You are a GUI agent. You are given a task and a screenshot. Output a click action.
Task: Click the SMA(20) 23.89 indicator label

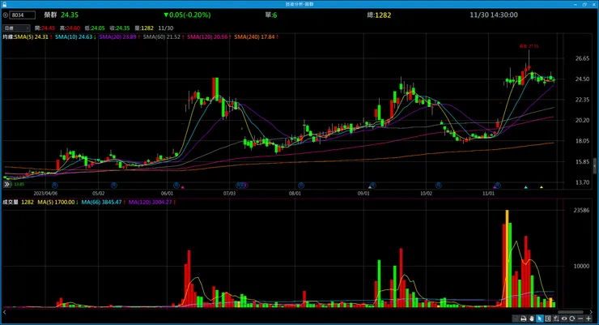click(117, 37)
